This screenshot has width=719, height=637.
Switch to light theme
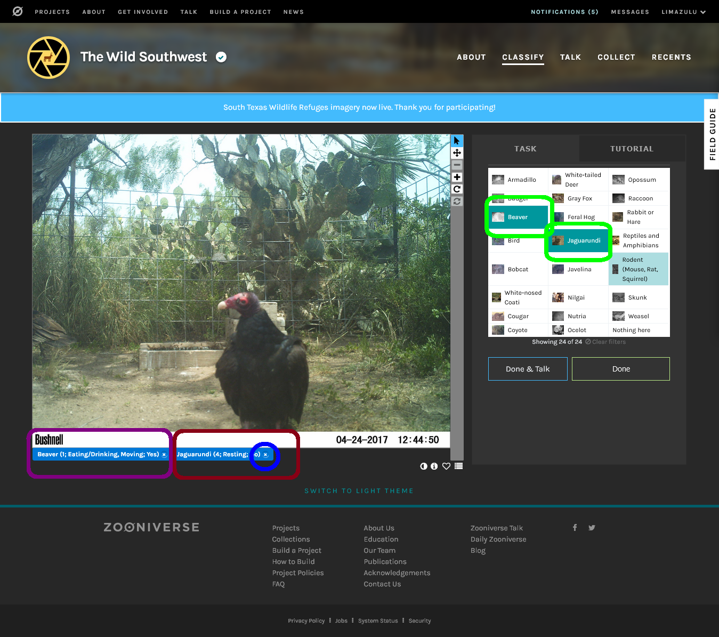tap(359, 491)
